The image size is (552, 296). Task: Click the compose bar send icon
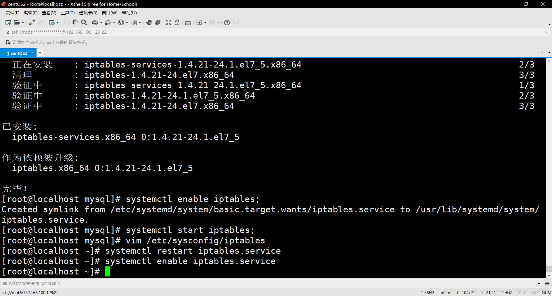click(x=4, y=283)
